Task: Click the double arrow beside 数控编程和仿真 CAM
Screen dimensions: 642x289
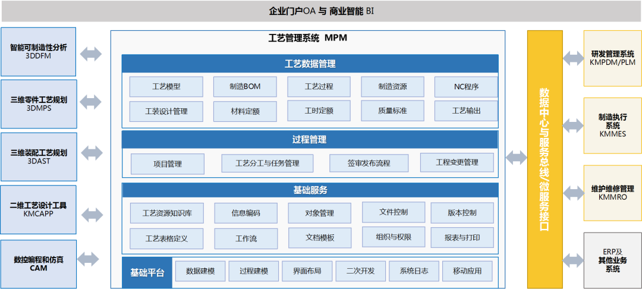Action: coord(89,259)
